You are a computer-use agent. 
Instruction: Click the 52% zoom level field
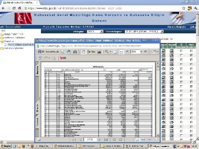135,52
